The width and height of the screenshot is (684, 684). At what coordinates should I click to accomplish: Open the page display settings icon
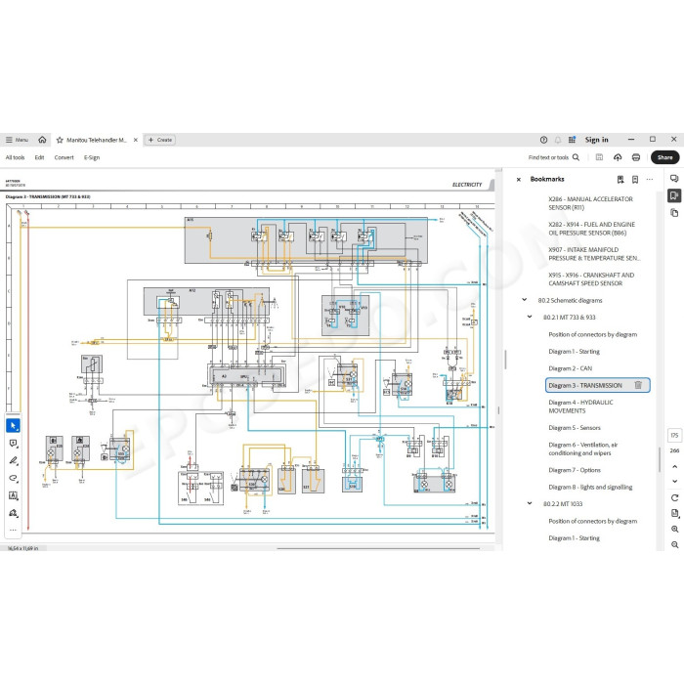[675, 513]
